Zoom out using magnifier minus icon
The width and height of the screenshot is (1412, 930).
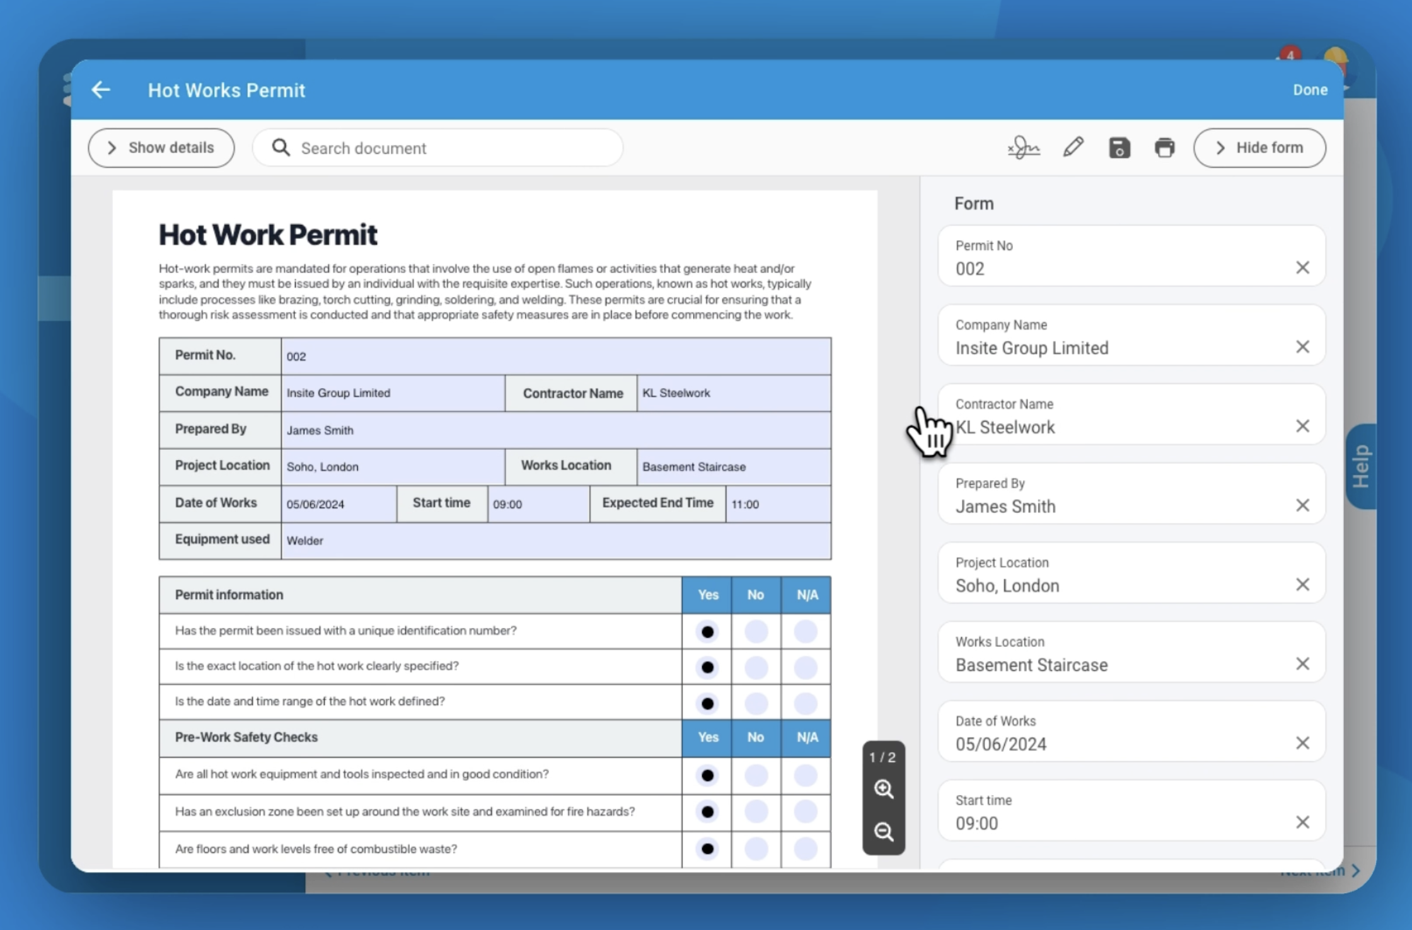(x=883, y=832)
